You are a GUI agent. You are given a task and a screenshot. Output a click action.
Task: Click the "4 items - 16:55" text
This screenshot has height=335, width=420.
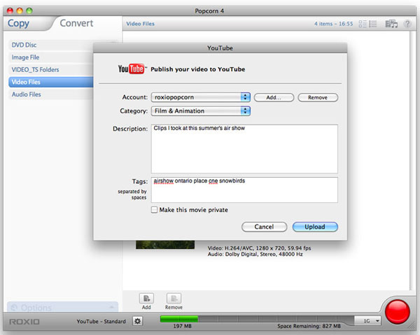click(333, 24)
